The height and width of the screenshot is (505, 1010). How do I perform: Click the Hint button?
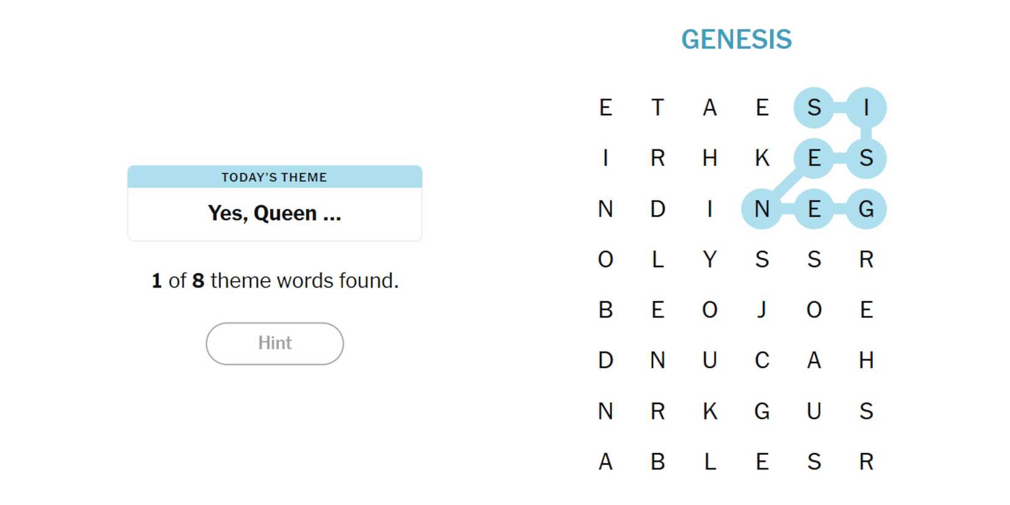point(274,343)
